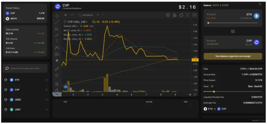This screenshot has width=267, height=124.
Task: Open the chart paint bucket theme icon
Action: [175, 15]
